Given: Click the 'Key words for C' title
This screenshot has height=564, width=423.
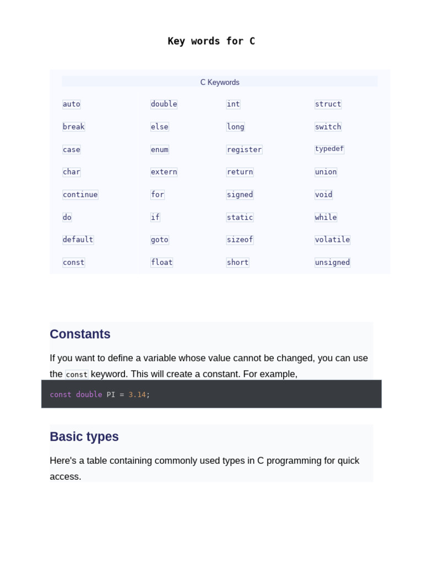Looking at the screenshot, I should click(211, 41).
